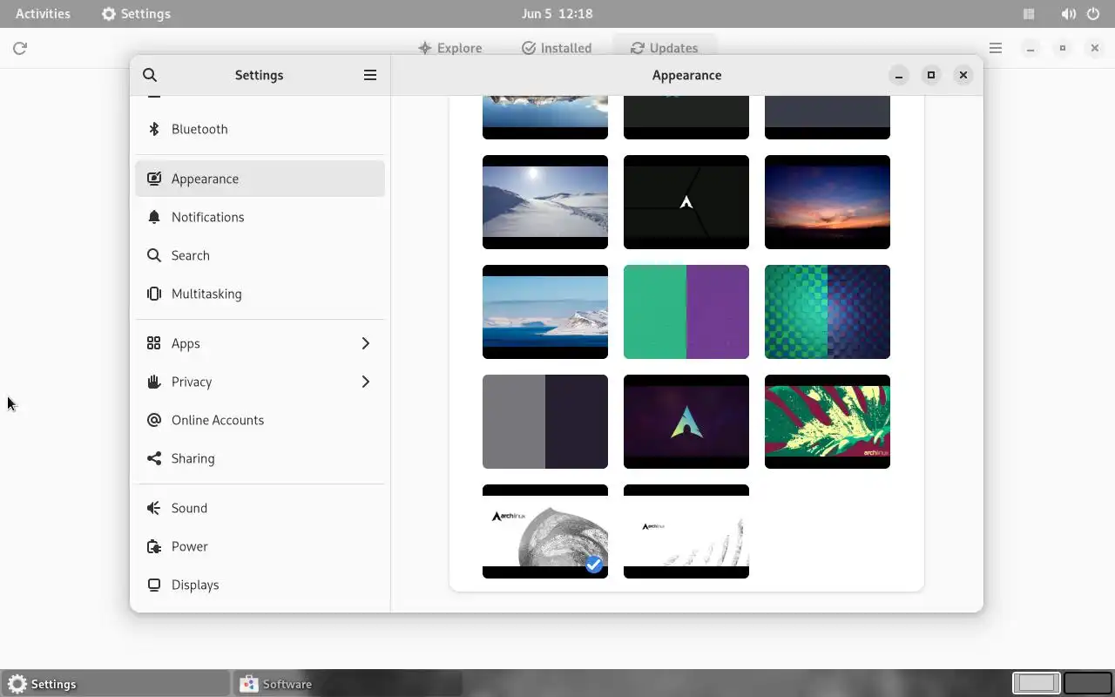The image size is (1115, 697).
Task: Select the blue fjord mountains wallpaper
Action: 545,312
